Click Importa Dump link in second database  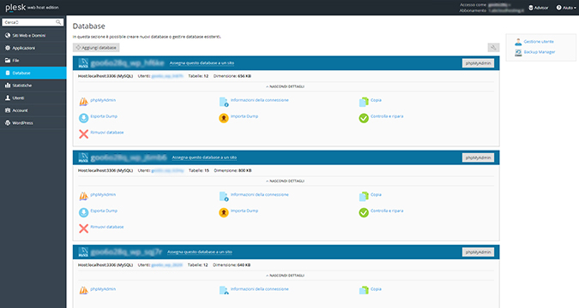pos(244,210)
